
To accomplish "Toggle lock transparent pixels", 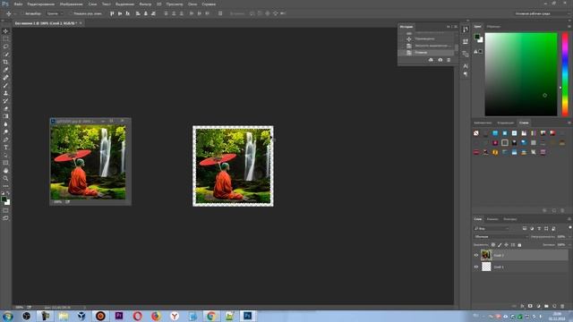I will (493, 244).
